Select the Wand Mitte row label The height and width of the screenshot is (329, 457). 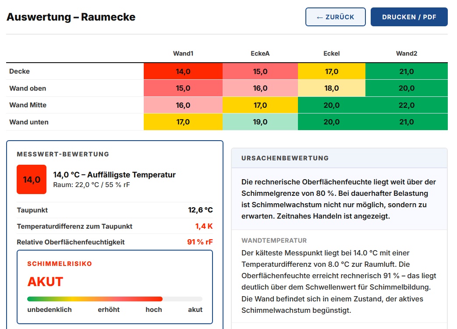tap(28, 105)
